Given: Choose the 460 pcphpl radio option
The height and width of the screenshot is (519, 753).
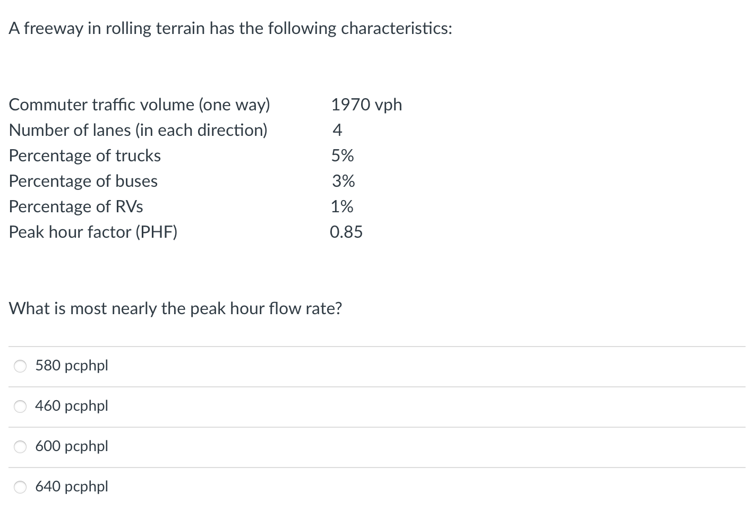Looking at the screenshot, I should (20, 406).
